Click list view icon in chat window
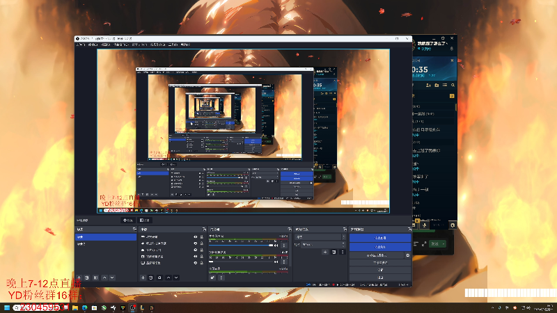Viewport: 557px width, 313px height. click(x=445, y=85)
